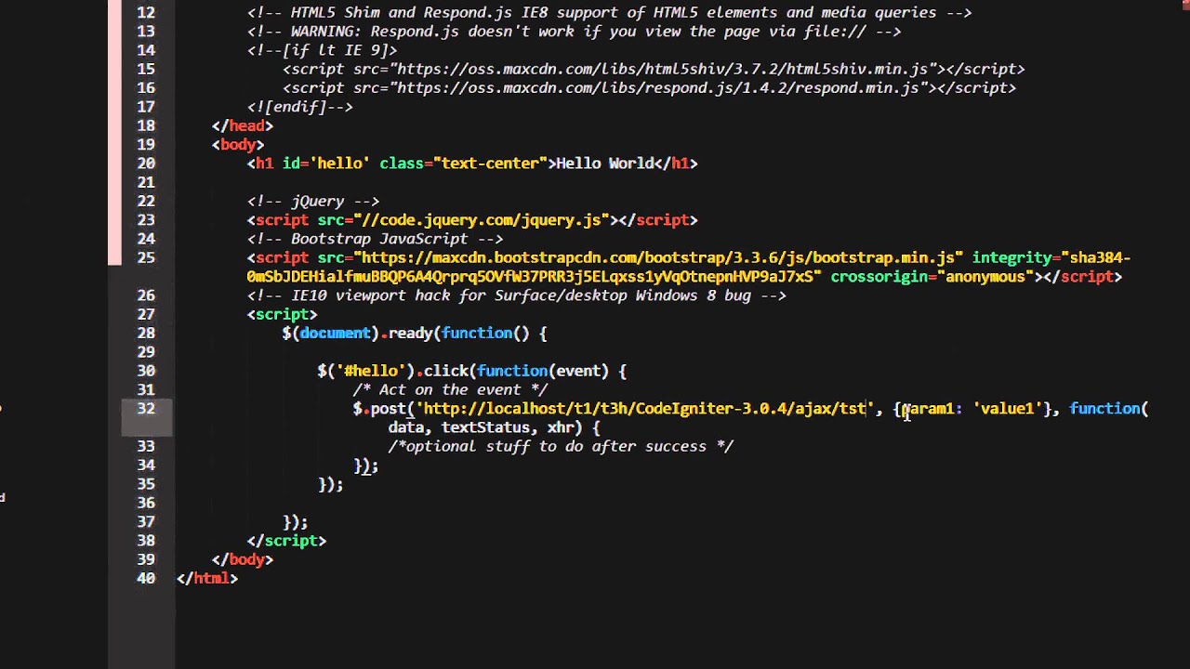The width and height of the screenshot is (1190, 669).
Task: Click the opening '<script>' tag on line 27
Action: tap(283, 314)
